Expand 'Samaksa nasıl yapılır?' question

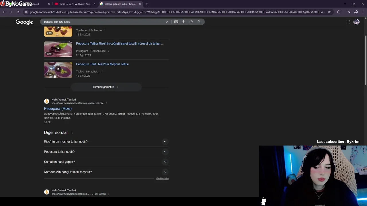(106, 162)
